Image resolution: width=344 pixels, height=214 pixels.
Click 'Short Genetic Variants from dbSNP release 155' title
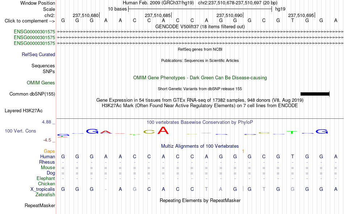200,89
